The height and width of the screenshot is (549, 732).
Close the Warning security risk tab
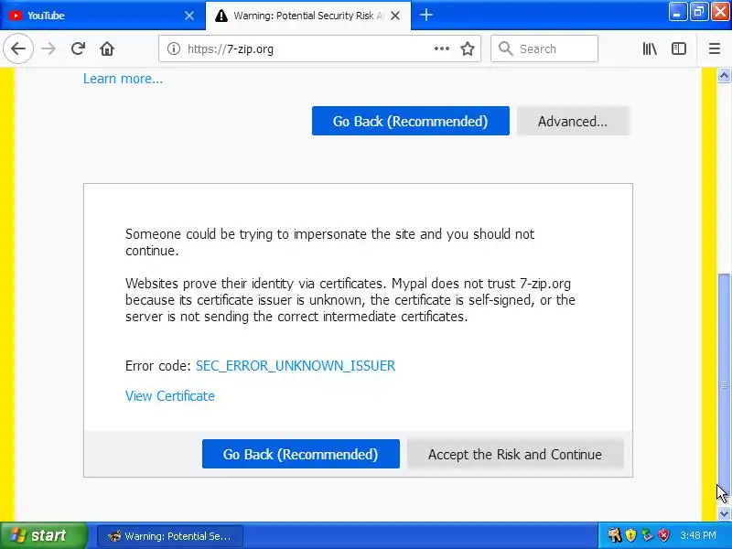[x=395, y=16]
